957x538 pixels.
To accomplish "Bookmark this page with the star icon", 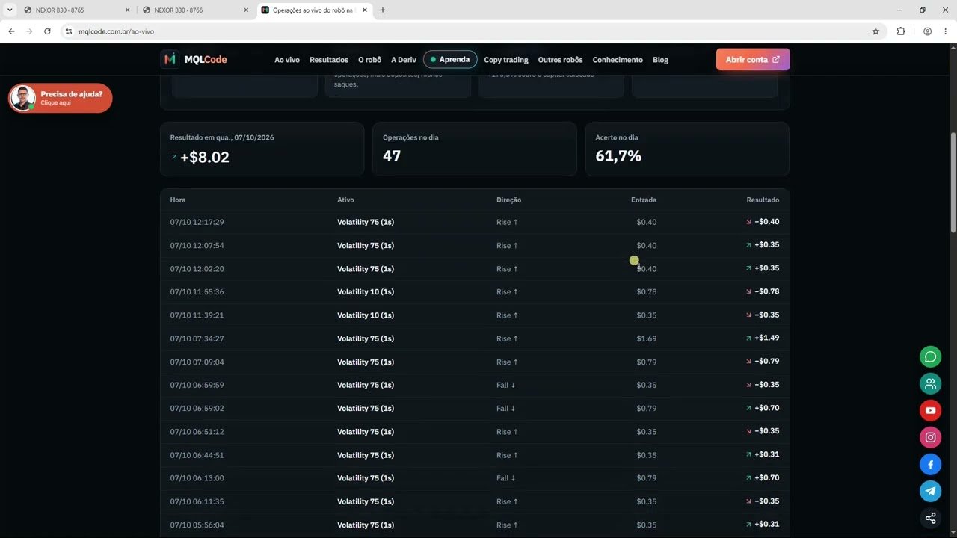I will point(876,31).
